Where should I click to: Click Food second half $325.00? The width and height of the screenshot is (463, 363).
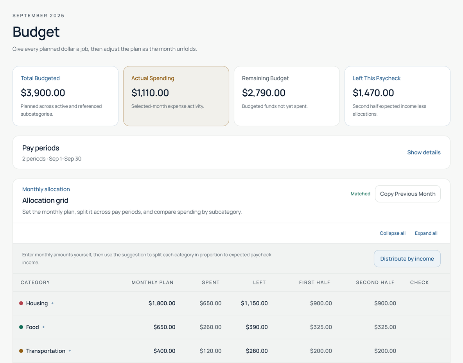[385, 327]
